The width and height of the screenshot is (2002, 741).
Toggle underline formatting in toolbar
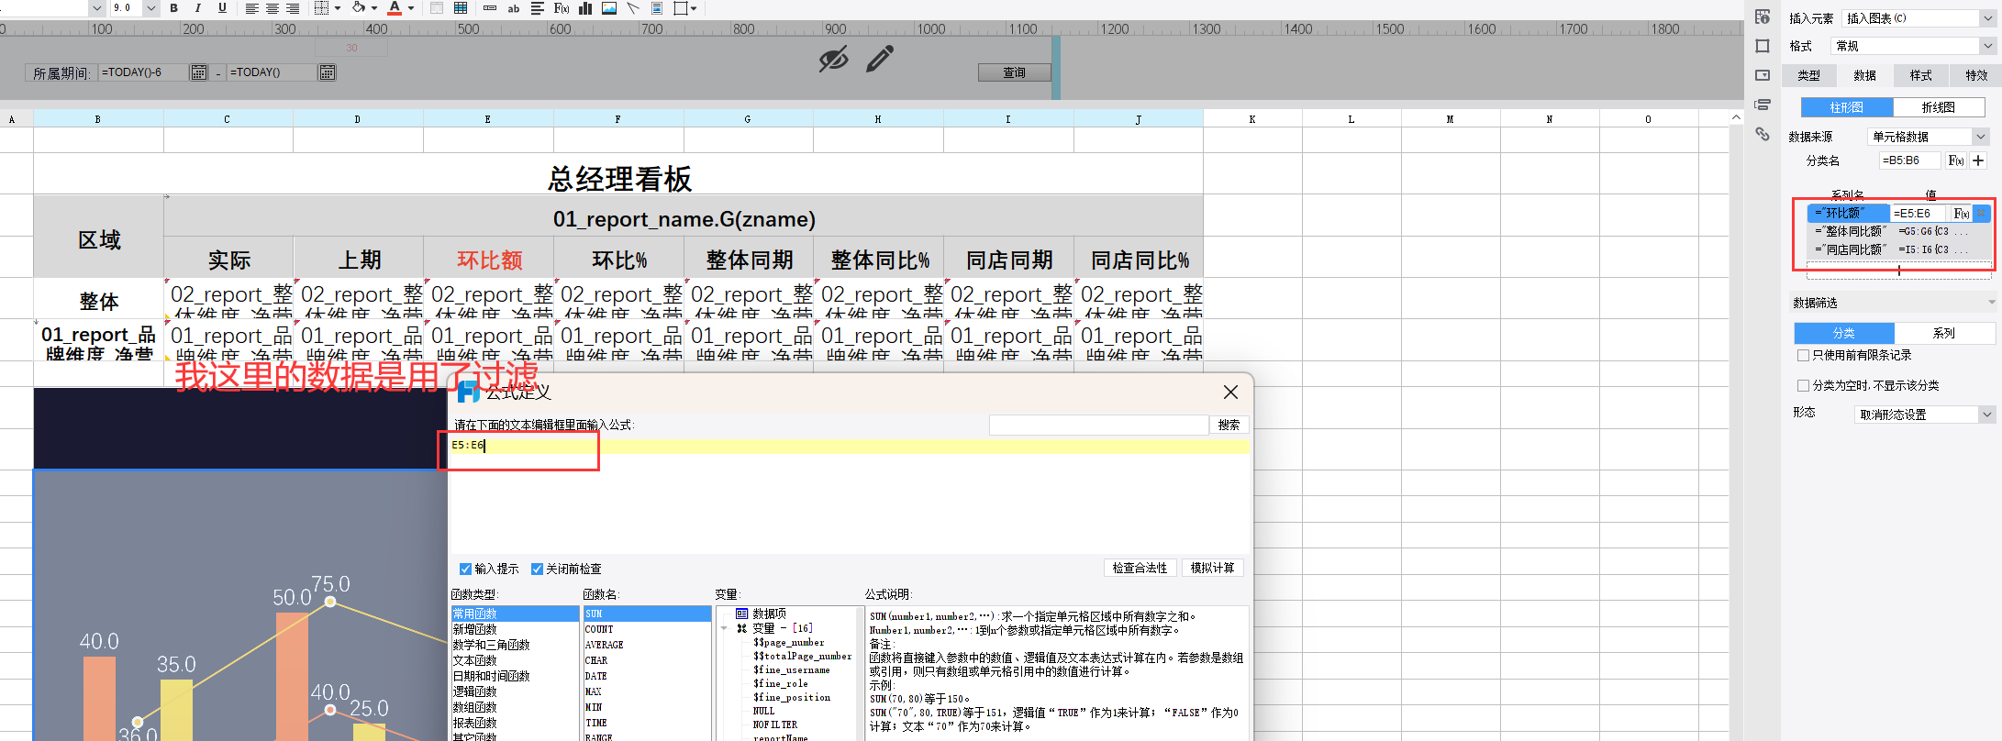[x=222, y=8]
